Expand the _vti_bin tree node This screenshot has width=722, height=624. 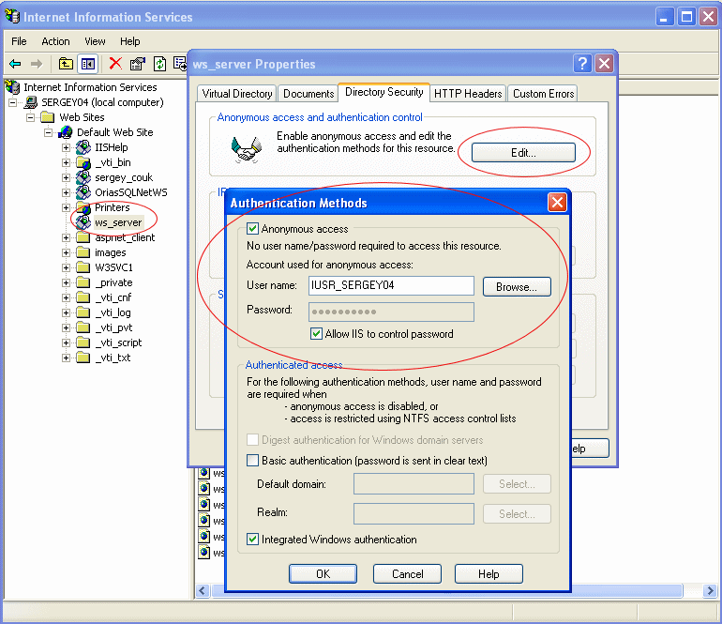click(66, 162)
